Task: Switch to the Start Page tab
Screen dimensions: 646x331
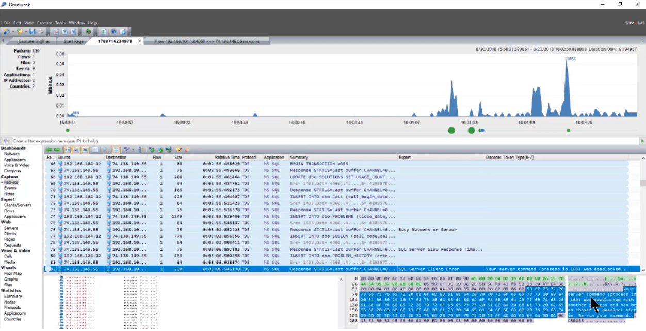Action: click(x=74, y=41)
